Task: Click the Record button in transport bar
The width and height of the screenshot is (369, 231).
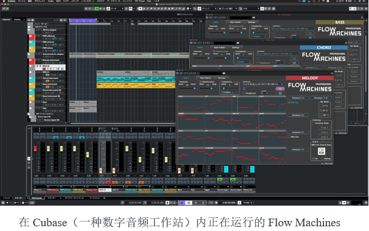Action: tap(203, 203)
